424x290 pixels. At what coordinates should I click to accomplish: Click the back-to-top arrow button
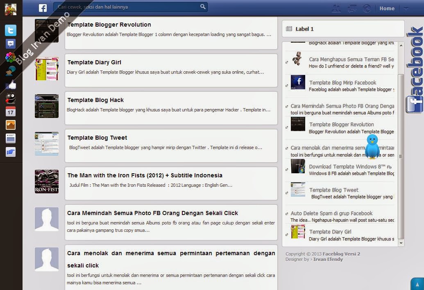(x=417, y=284)
